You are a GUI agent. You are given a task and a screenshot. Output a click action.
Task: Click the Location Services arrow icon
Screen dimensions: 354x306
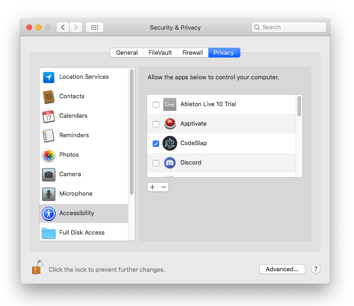[49, 77]
